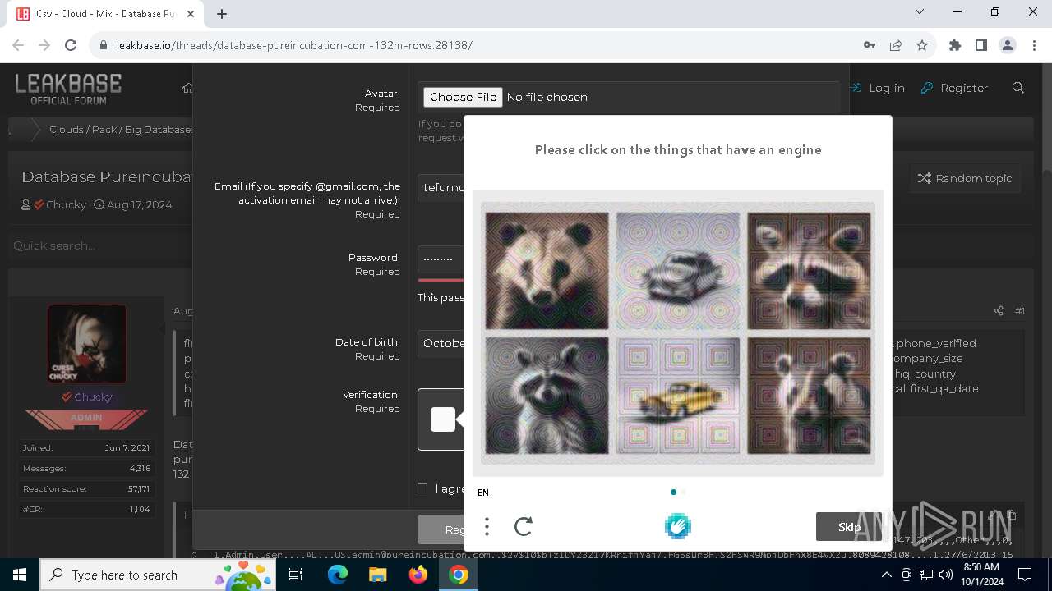The width and height of the screenshot is (1052, 591).
Task: Click the share page icon
Action: coord(896,45)
